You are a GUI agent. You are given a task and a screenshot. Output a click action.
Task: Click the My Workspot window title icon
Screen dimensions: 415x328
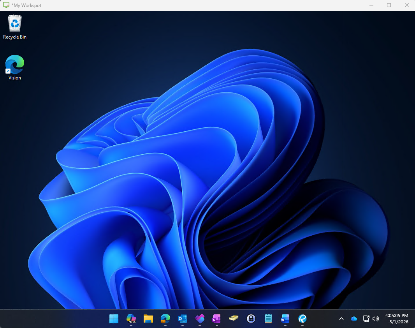(x=6, y=5)
